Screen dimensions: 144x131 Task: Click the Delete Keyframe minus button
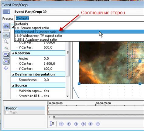click(x=98, y=124)
